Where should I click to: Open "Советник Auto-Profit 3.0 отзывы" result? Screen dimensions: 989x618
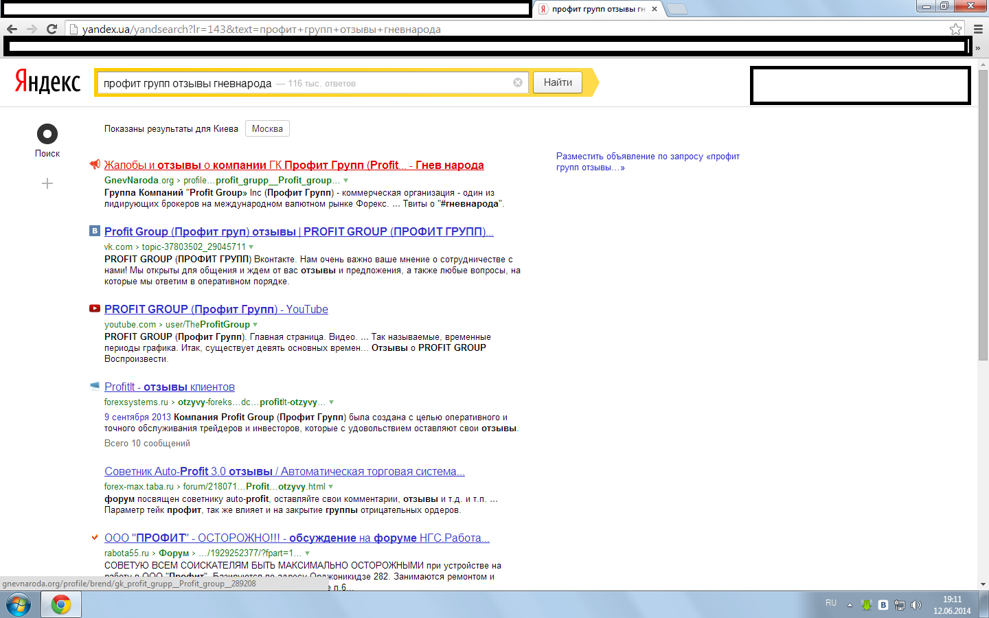pos(284,471)
